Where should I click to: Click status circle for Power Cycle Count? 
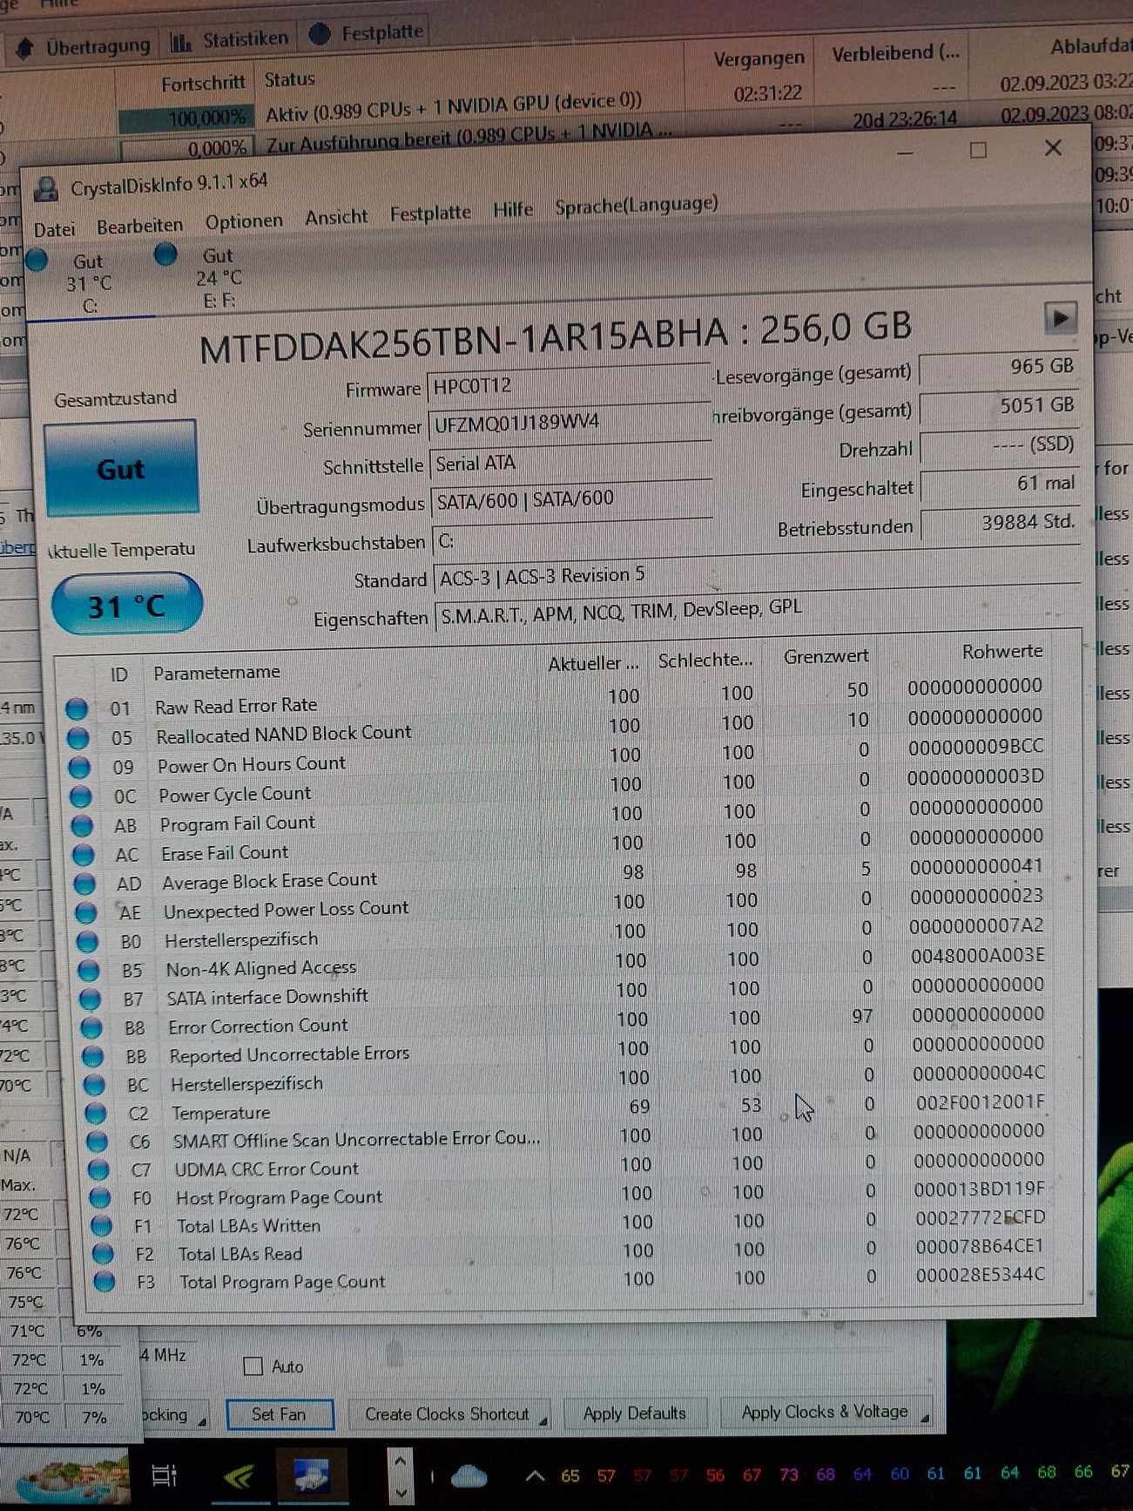pyautogui.click(x=81, y=796)
